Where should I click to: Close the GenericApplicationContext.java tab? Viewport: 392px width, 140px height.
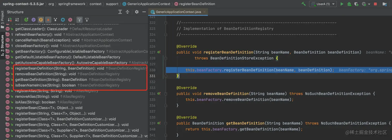(x=204, y=12)
